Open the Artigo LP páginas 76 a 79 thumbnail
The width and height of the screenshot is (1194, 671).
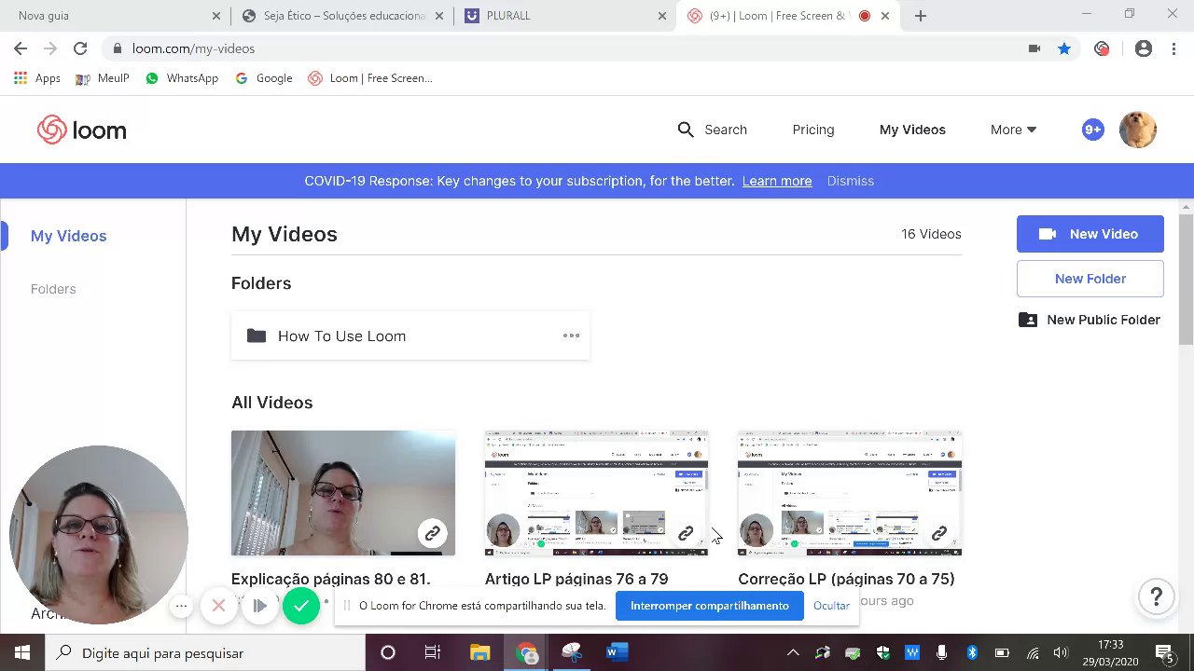(x=596, y=493)
